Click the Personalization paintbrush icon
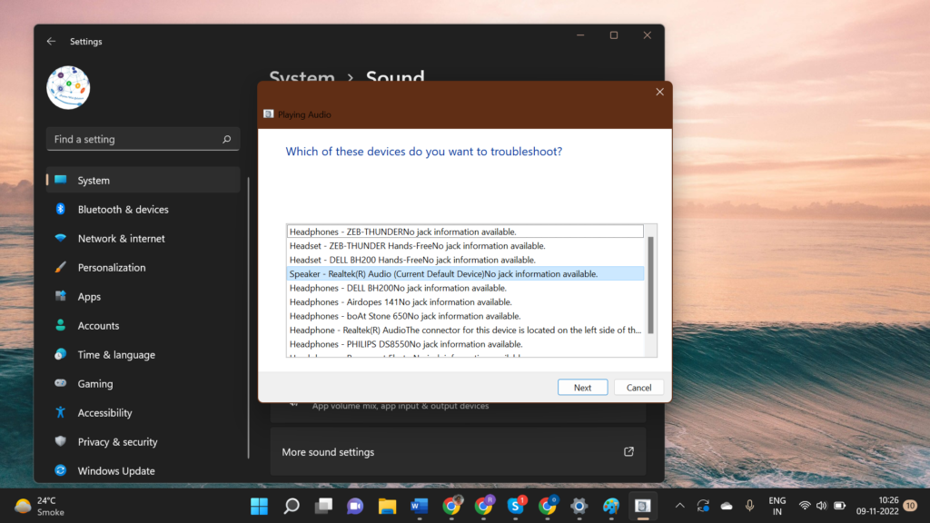 point(61,267)
